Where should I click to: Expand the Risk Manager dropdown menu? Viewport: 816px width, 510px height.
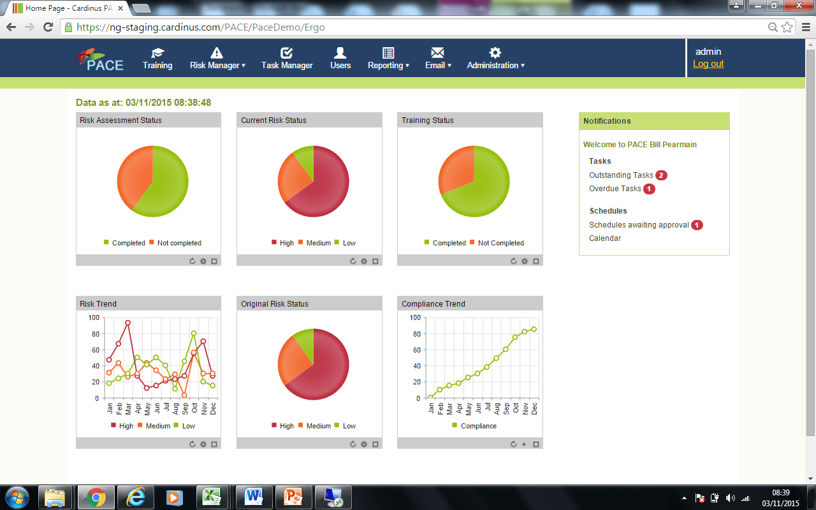217,65
